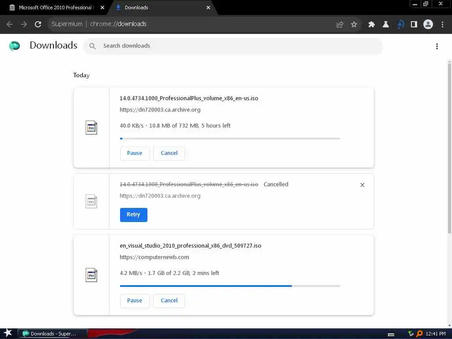Click the browser forward arrow

(24, 24)
